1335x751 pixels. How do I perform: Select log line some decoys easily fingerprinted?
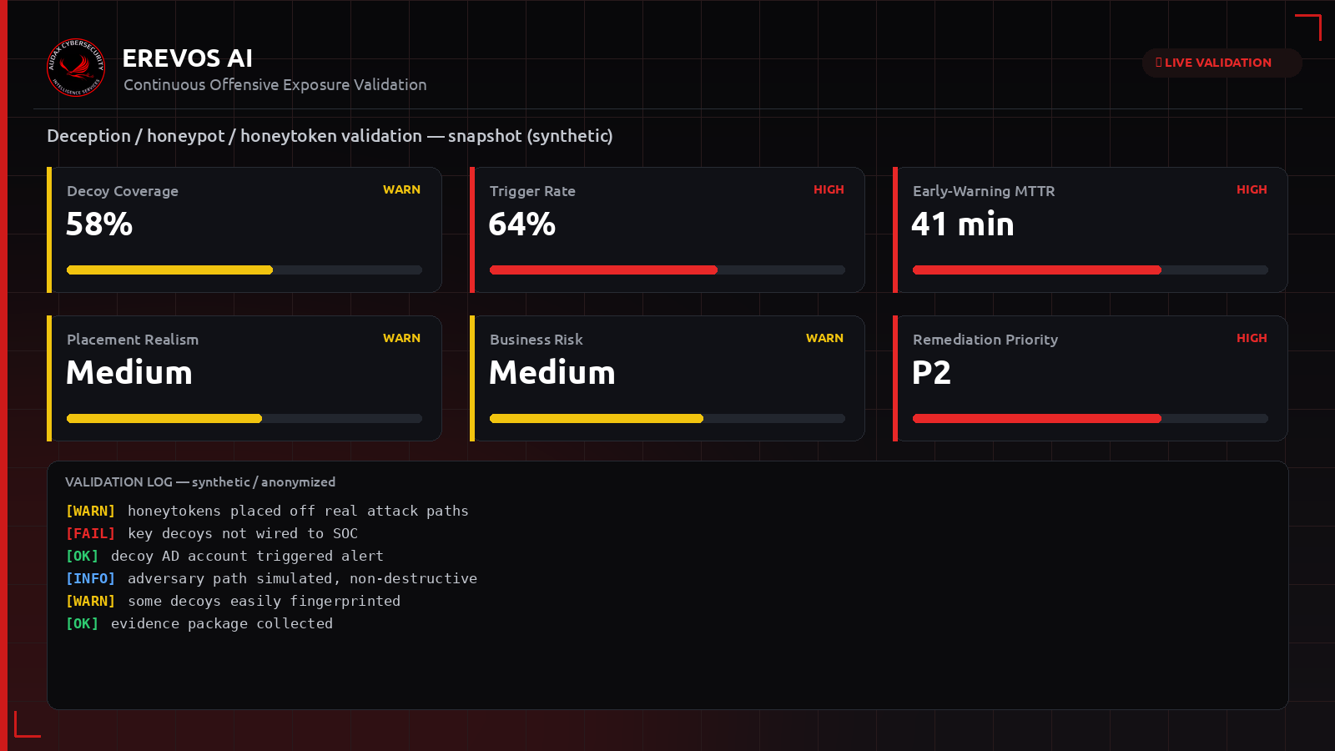point(233,601)
